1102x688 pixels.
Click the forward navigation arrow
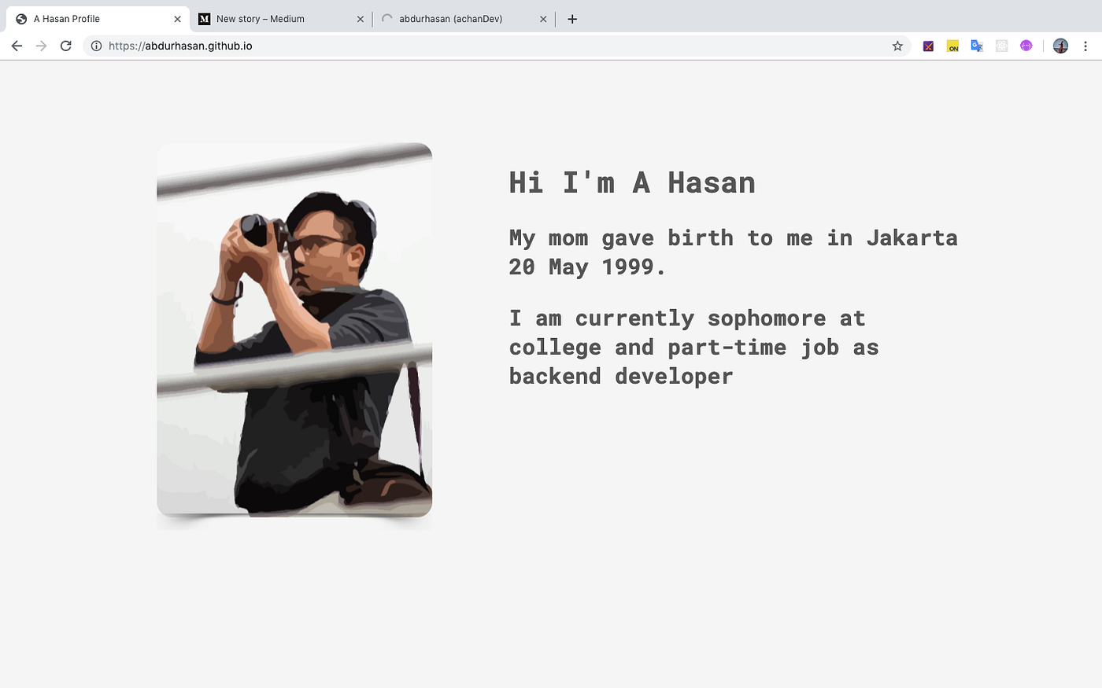tap(41, 46)
